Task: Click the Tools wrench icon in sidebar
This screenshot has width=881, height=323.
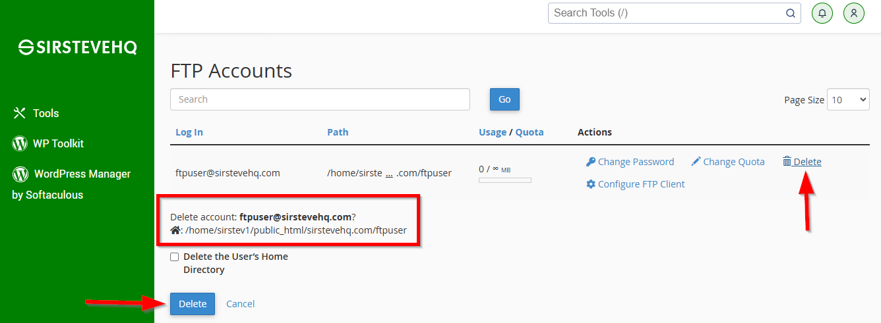Action: [x=19, y=113]
